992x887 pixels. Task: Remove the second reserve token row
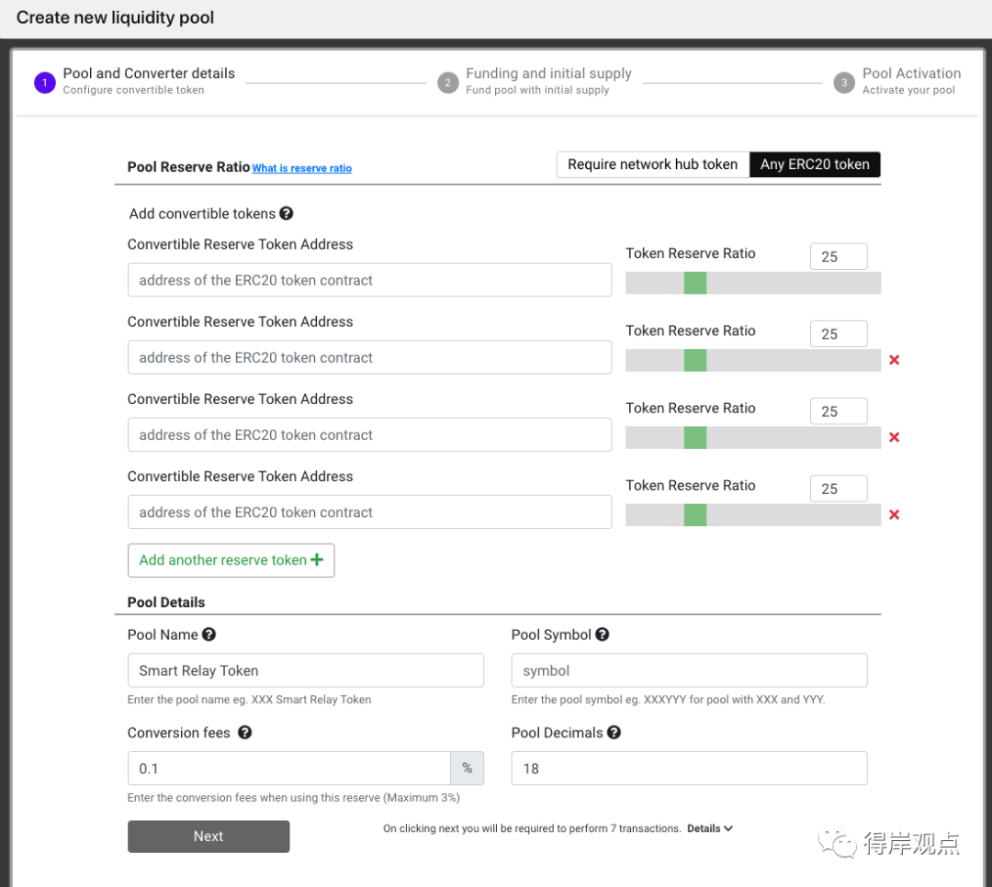pyautogui.click(x=894, y=360)
